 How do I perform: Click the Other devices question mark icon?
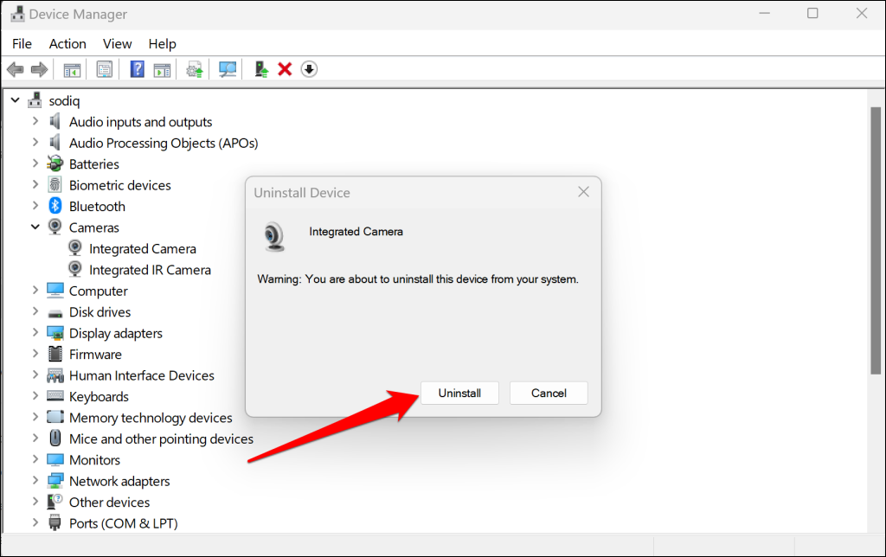pos(55,501)
